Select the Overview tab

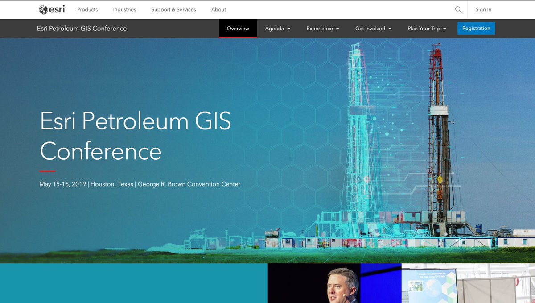[238, 29]
